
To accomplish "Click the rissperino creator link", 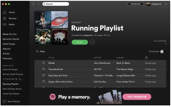I will tap(88, 35).
